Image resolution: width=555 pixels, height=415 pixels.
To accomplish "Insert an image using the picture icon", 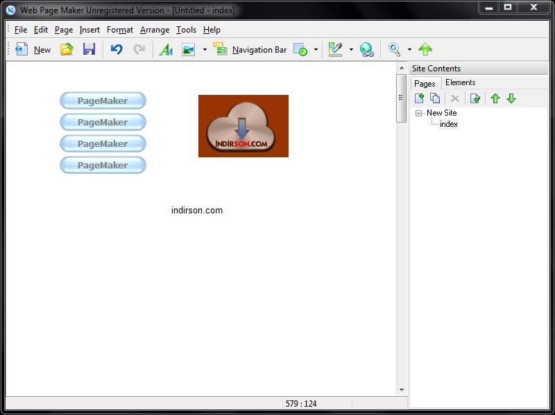I will click(x=188, y=49).
